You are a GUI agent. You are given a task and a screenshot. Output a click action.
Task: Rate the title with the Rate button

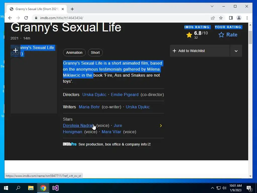click(228, 35)
